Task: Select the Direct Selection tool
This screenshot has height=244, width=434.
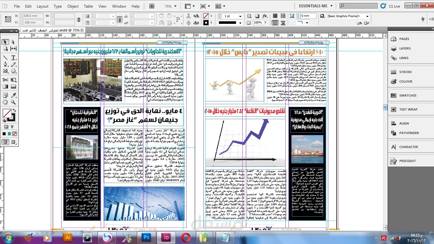Action: click(x=13, y=42)
